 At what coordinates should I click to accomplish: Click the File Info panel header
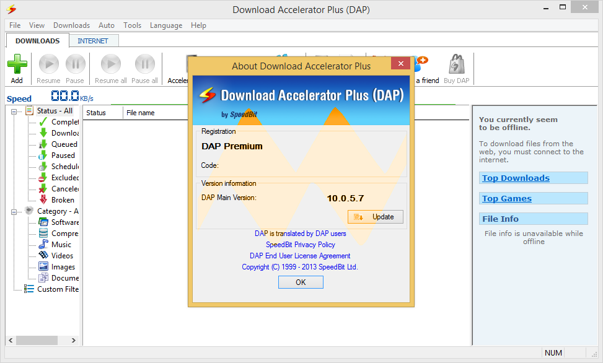tap(534, 219)
